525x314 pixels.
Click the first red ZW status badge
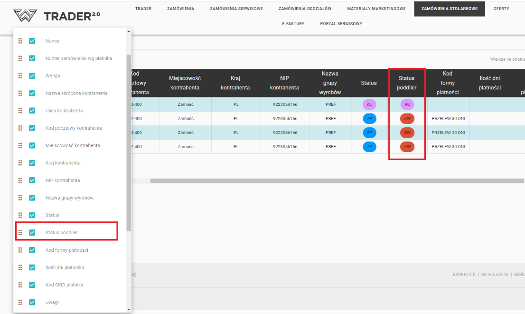[x=407, y=119]
